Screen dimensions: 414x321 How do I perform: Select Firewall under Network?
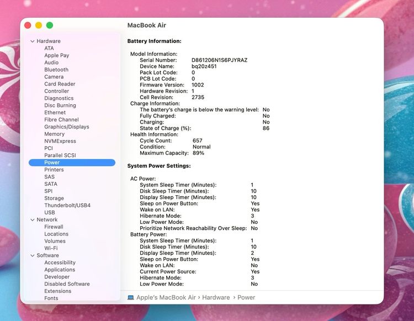[x=54, y=227]
